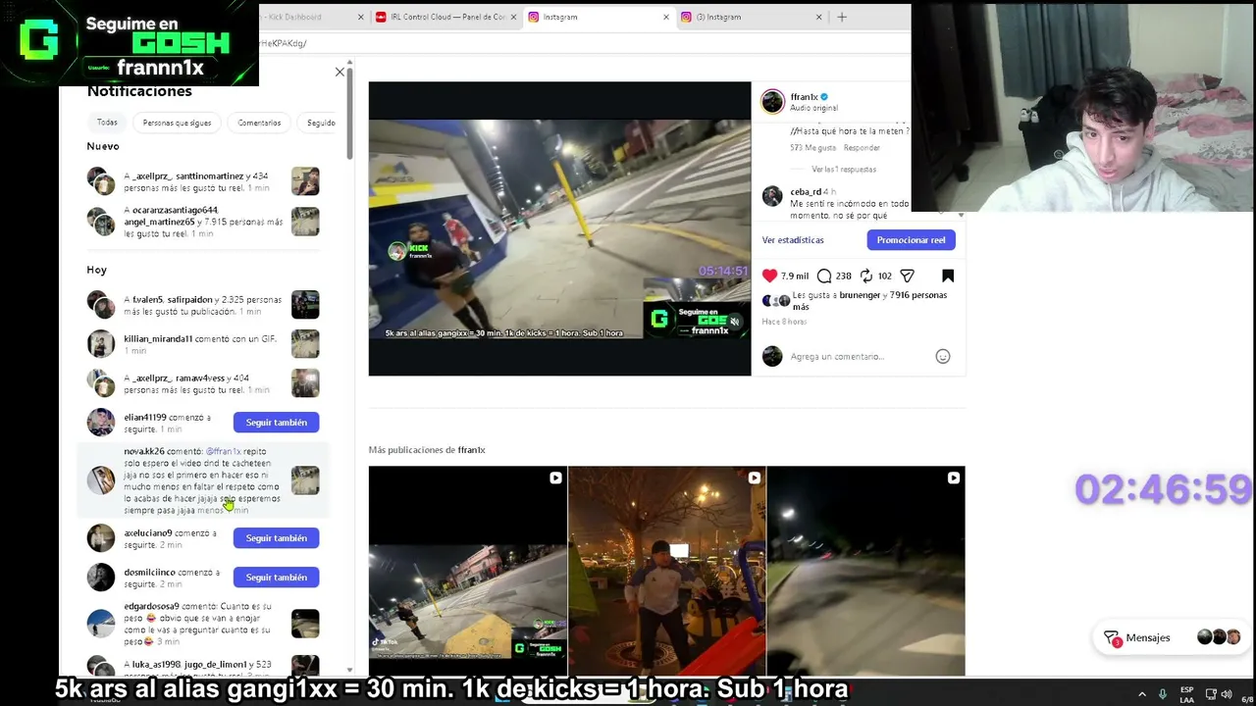Follow back elian41199 with Seguir también
This screenshot has height=706, width=1256.
click(277, 423)
